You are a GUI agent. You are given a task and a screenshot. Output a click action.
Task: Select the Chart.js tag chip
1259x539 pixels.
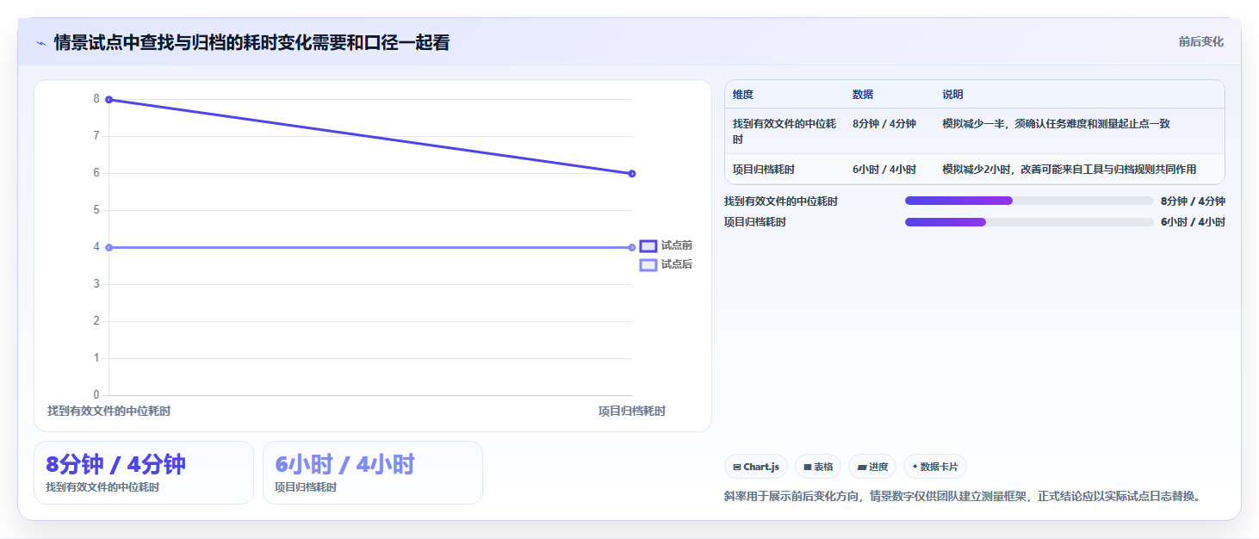tap(756, 467)
